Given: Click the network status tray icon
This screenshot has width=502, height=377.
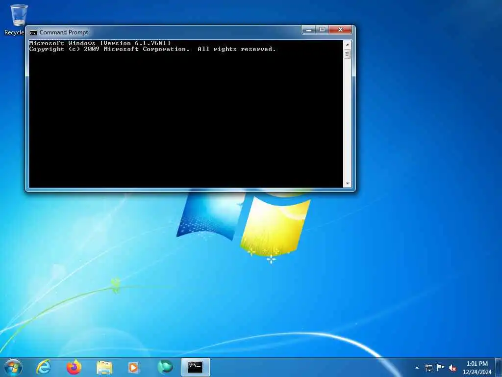Looking at the screenshot, I should pyautogui.click(x=428, y=368).
